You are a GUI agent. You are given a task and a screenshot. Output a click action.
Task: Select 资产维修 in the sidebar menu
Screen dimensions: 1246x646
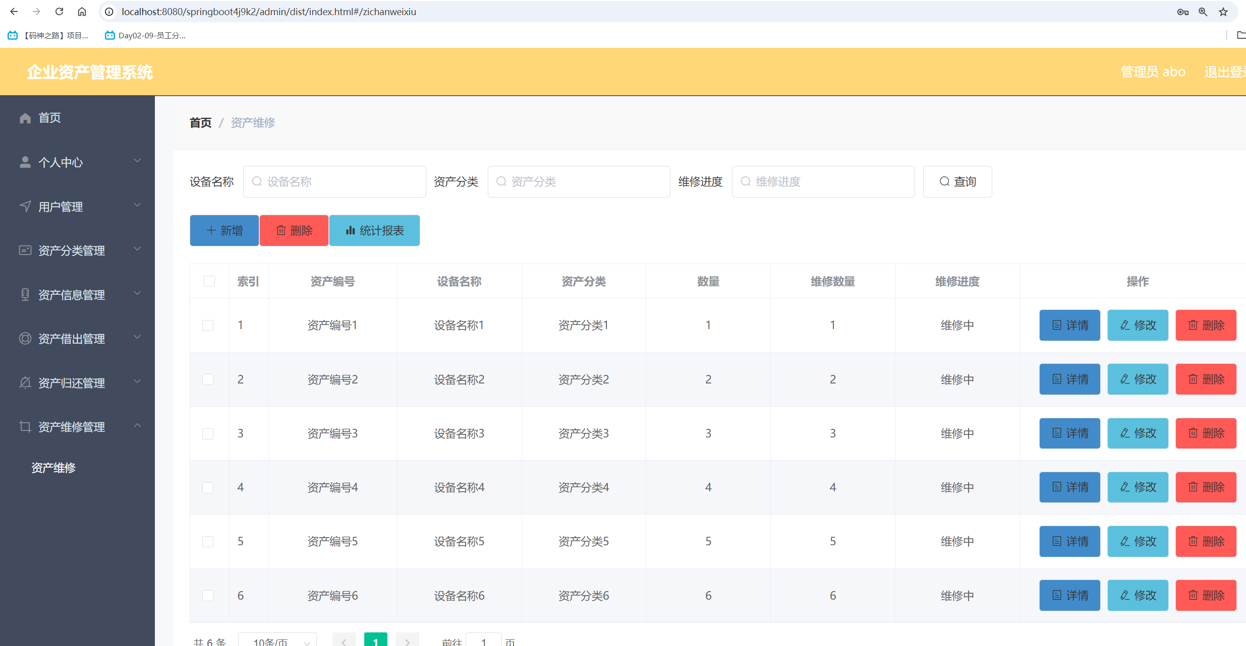[53, 468]
